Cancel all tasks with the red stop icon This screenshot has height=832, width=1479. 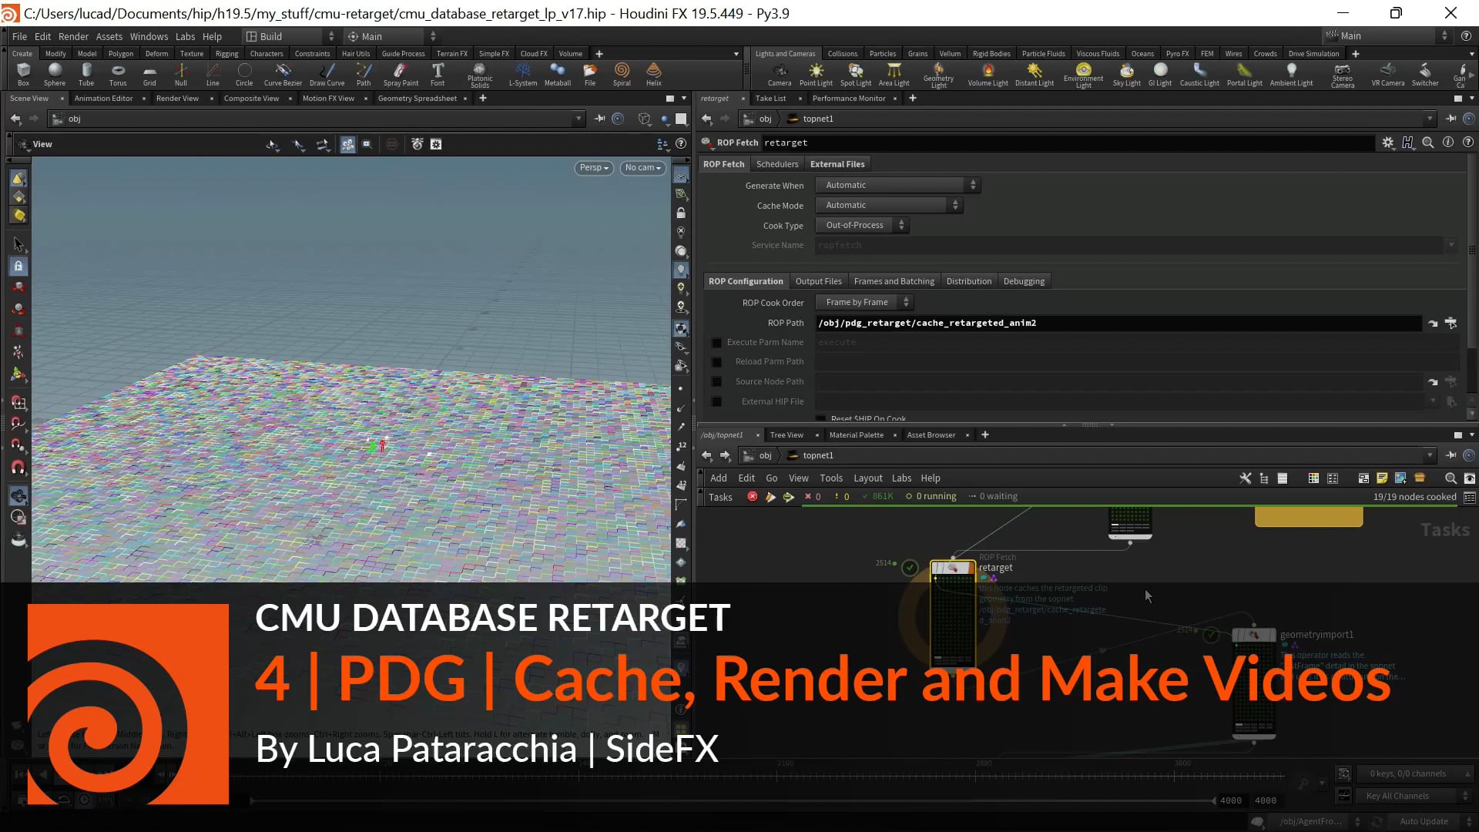tap(753, 496)
